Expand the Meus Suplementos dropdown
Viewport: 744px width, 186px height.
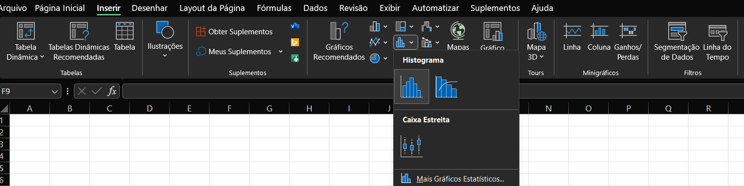point(280,51)
